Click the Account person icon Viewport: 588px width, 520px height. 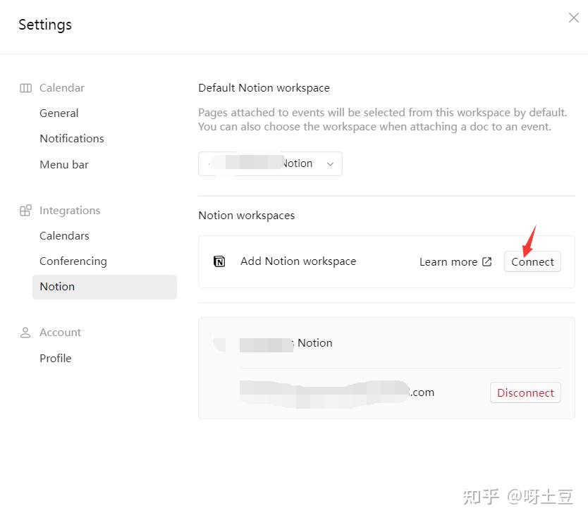coord(25,332)
